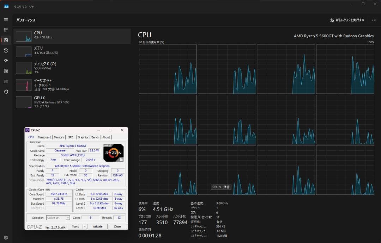Open the SPD tab in CPU-Z
This screenshot has width=381, height=243.
(x=71, y=137)
